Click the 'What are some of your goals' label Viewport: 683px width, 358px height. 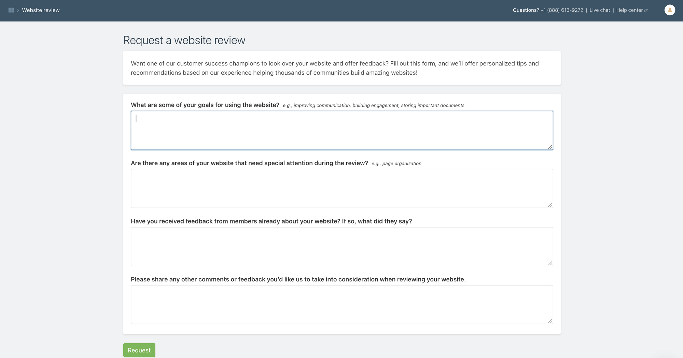(x=205, y=105)
